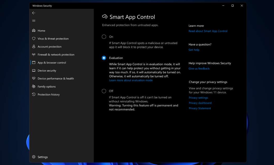This screenshot has width=274, height=165.
Task: Click Give us feedback link
Action: 199,68
